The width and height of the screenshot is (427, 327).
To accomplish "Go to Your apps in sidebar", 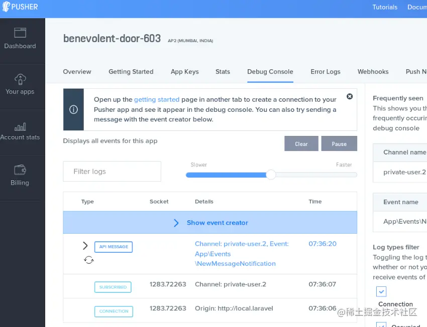I will point(20,84).
